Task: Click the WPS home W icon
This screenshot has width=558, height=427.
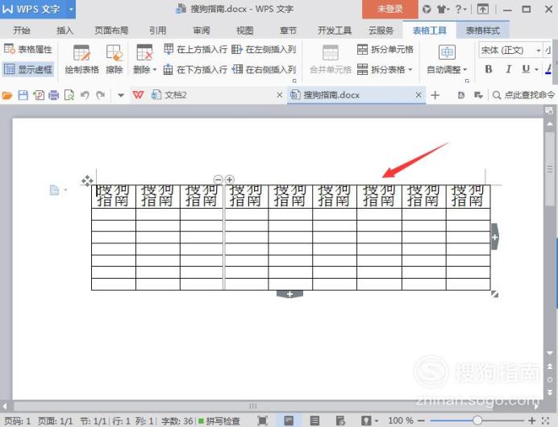Action: pos(138,95)
